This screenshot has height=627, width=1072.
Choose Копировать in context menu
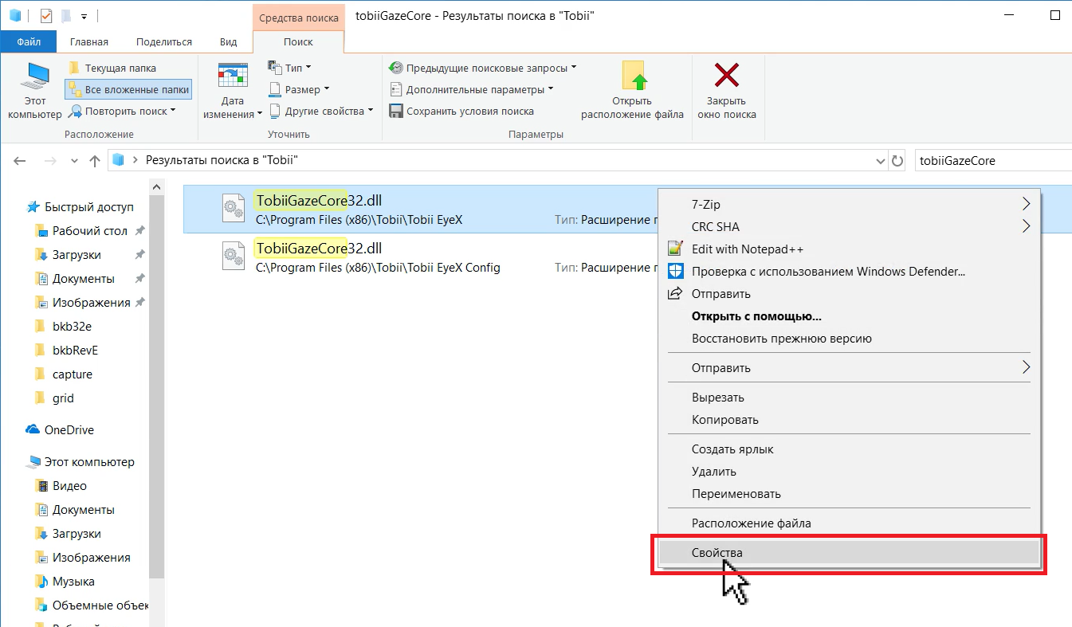pos(850,420)
